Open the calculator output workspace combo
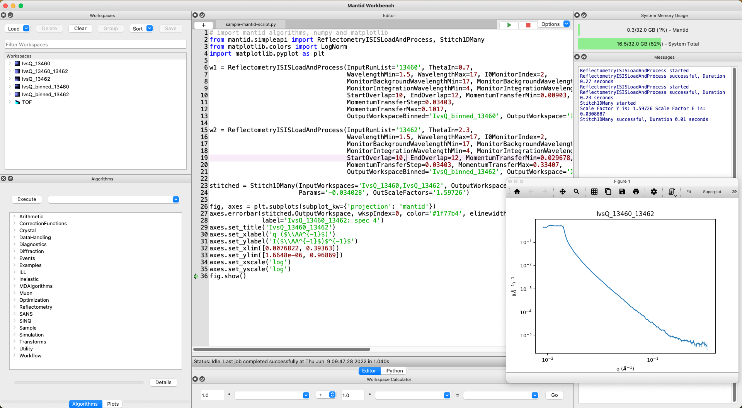The image size is (742, 408). coord(501,395)
